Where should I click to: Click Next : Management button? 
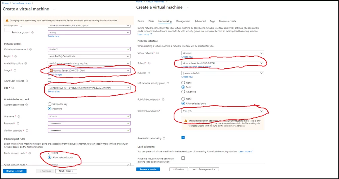click(x=204, y=170)
